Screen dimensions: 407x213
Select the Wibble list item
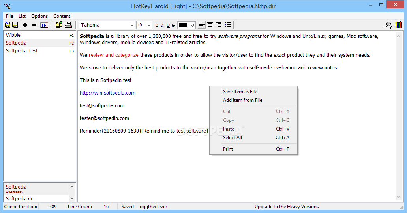coord(40,35)
